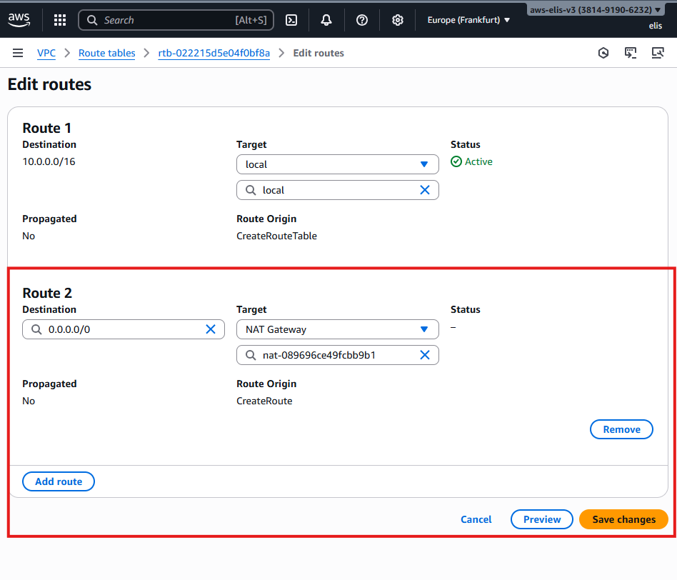Go to the VPC breadcrumb link
Viewport: 677px width, 580px height.
tap(46, 53)
